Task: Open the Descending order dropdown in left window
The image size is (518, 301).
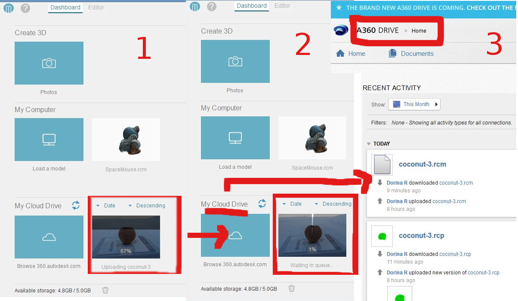Action: coord(147,206)
